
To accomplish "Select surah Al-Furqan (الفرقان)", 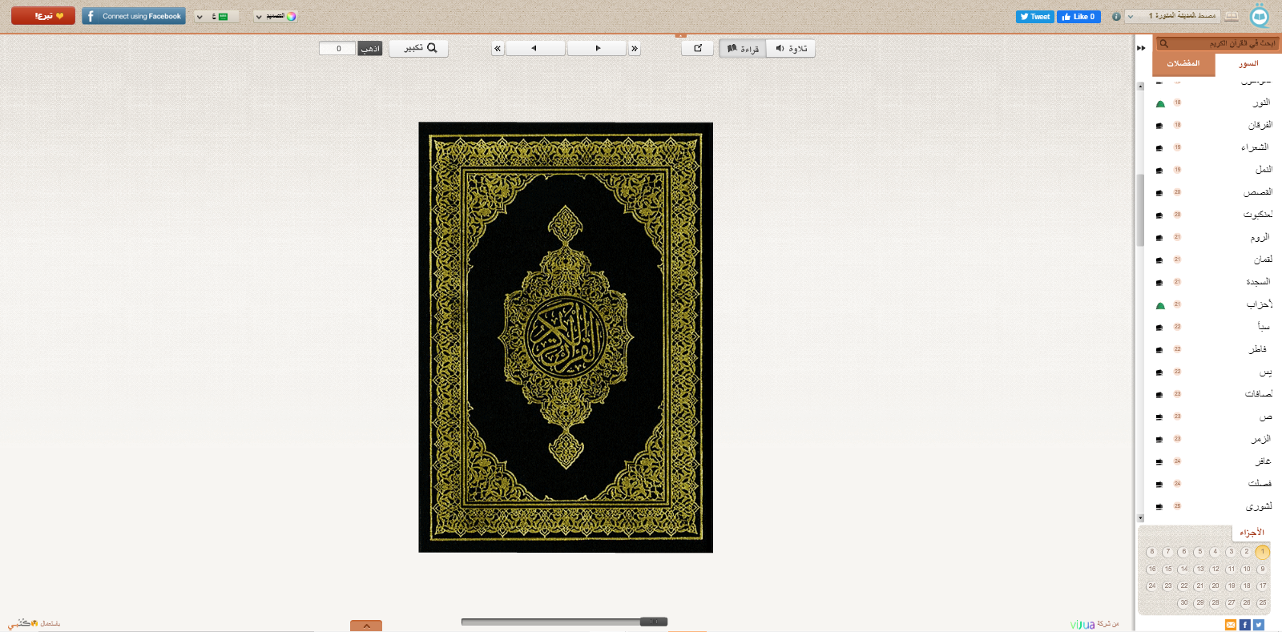I will (x=1260, y=125).
